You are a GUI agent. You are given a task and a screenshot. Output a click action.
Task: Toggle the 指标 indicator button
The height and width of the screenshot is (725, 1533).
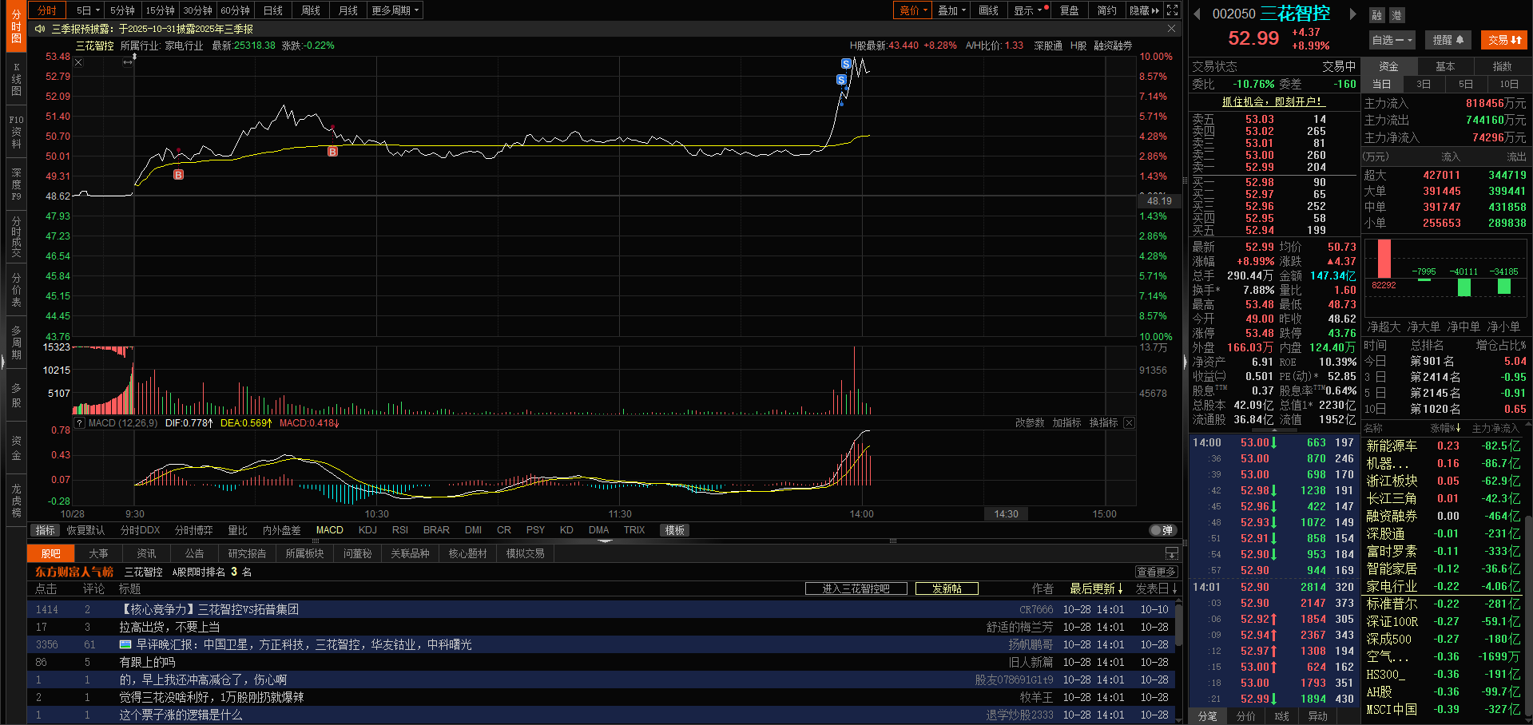point(46,530)
